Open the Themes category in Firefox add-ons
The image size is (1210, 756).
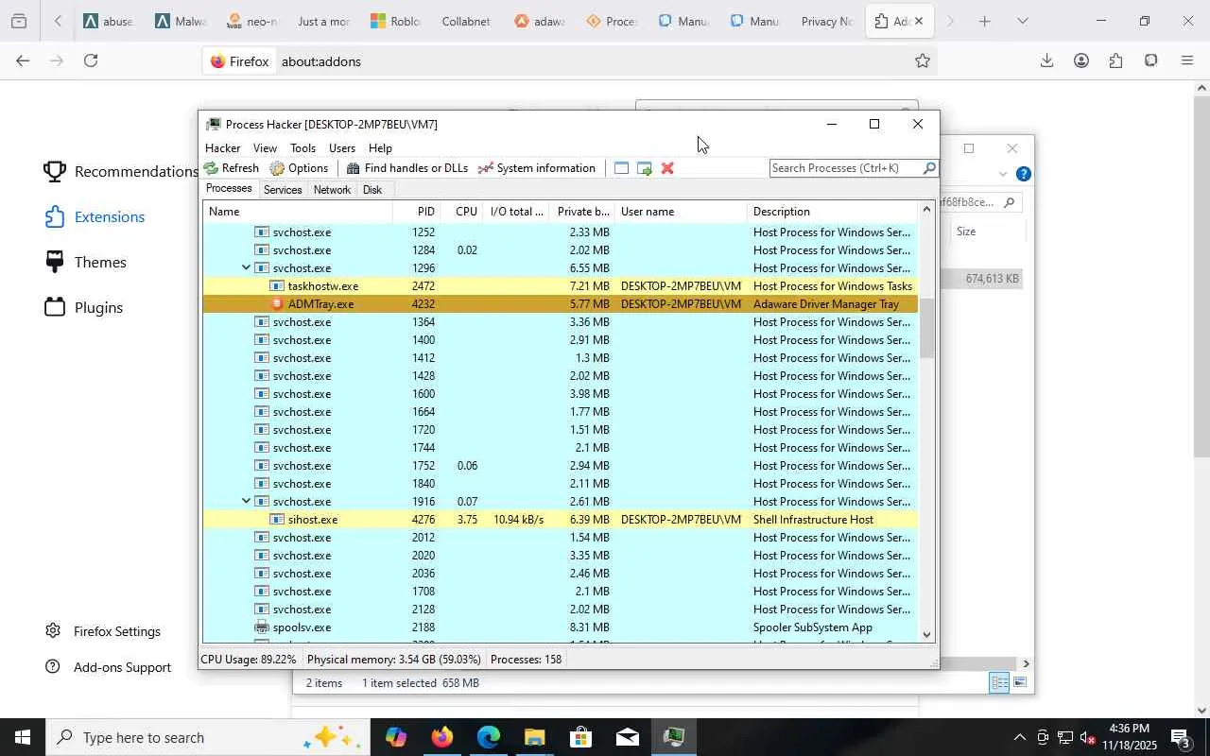click(x=85, y=262)
